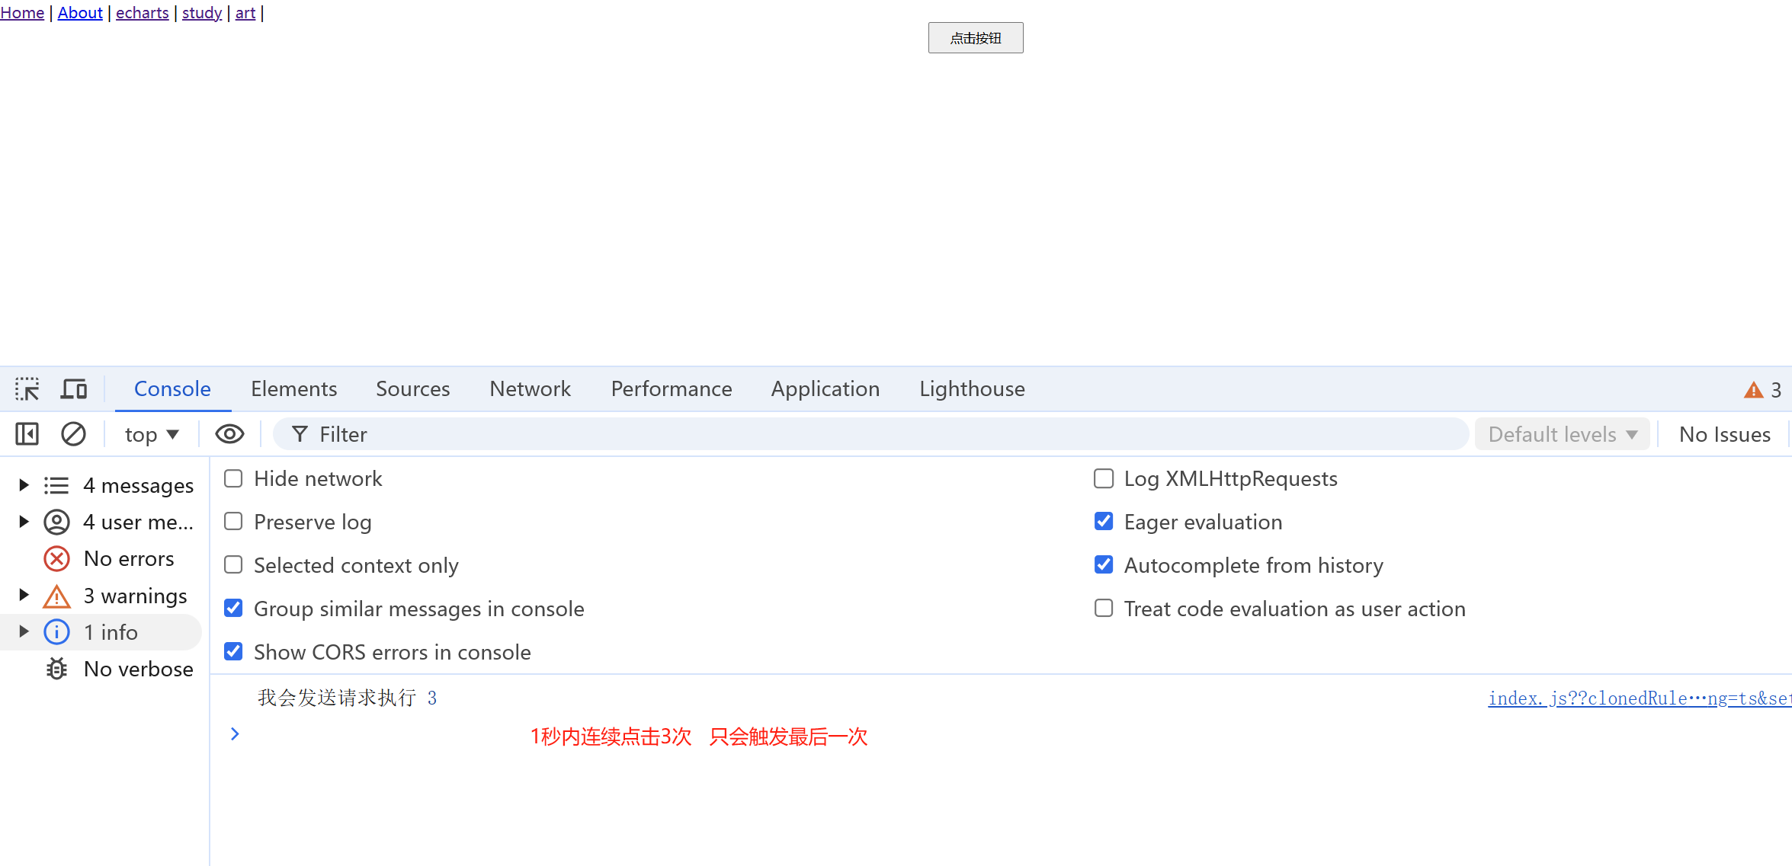Switch to the Network tab

point(530,389)
